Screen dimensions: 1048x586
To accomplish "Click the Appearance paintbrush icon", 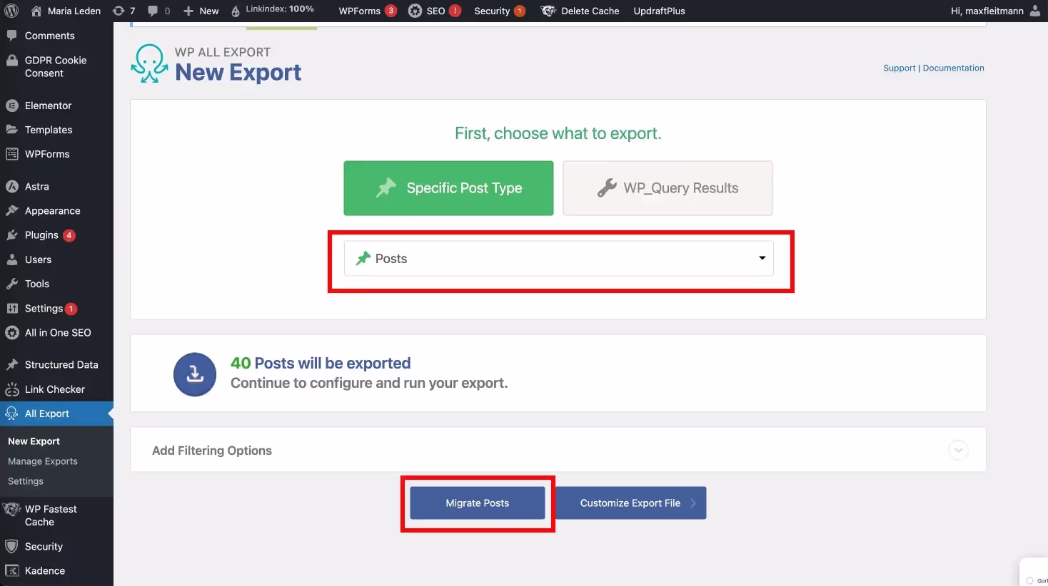I will [11, 211].
